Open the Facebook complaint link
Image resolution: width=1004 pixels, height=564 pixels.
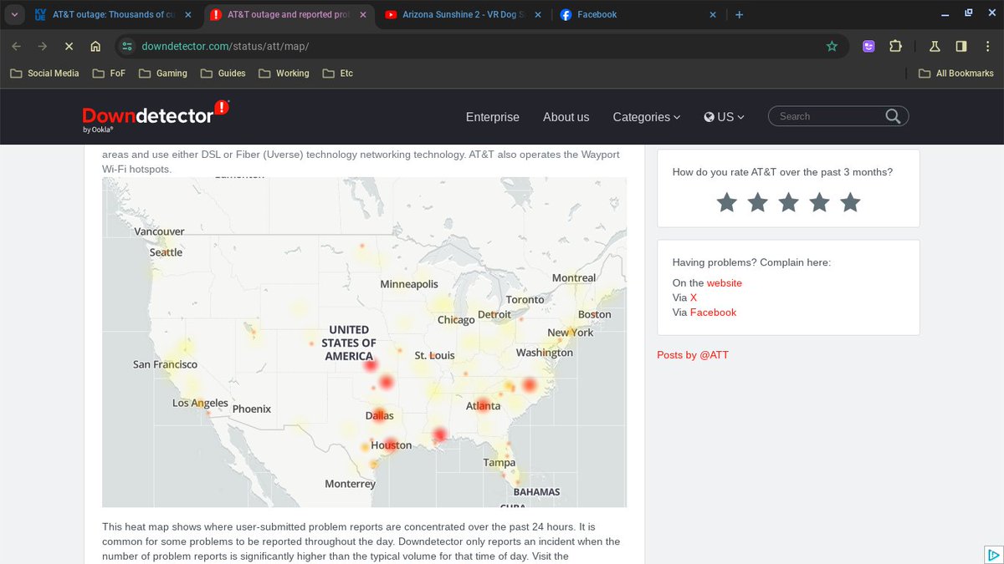pyautogui.click(x=713, y=312)
